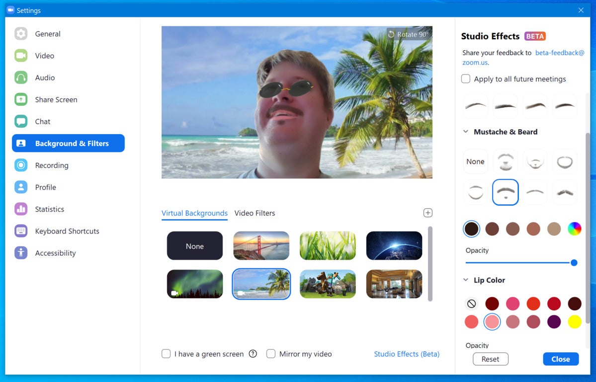Click the virtual backgrounds list scrollbar

[x=430, y=264]
